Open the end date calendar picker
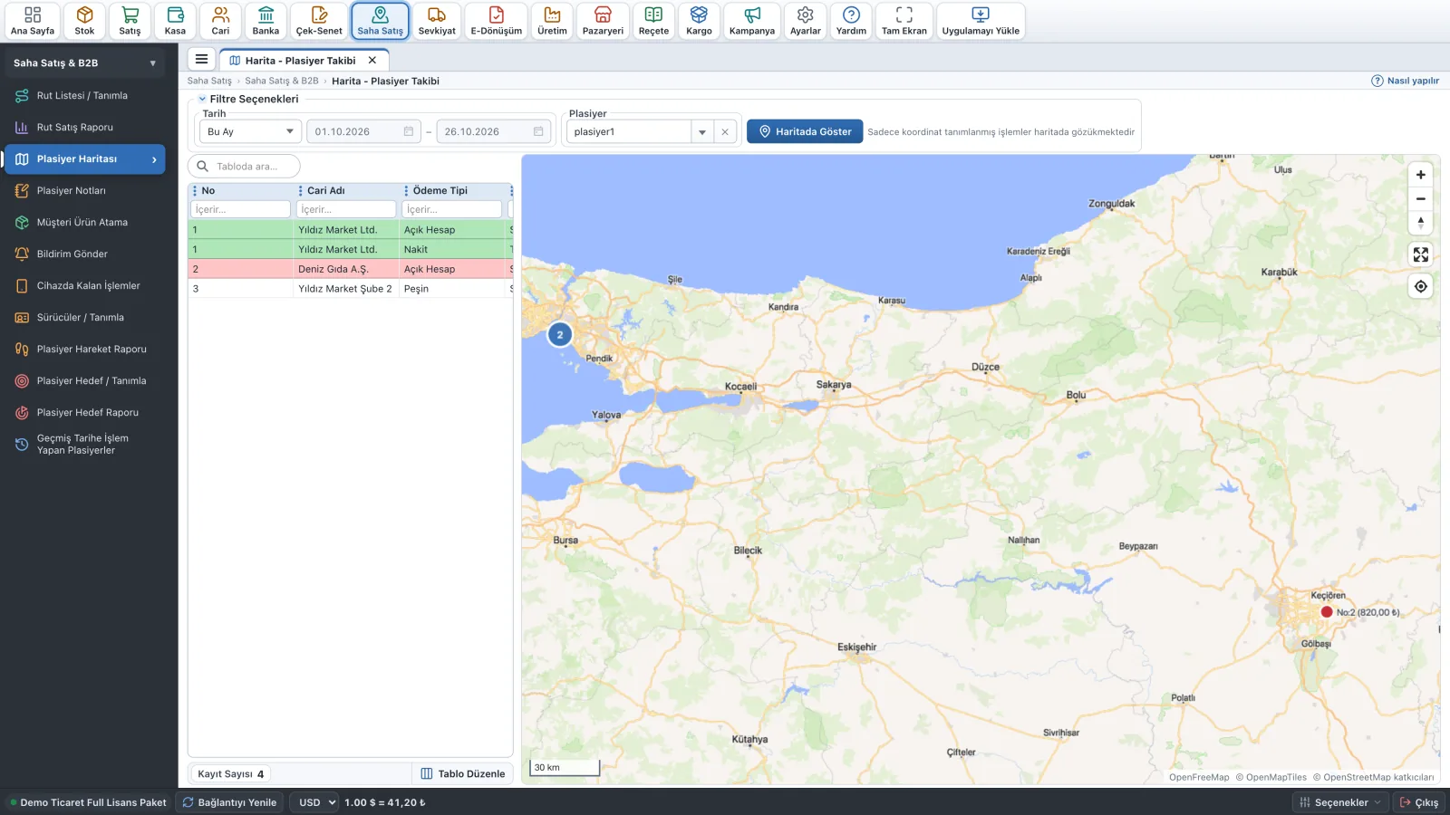Image resolution: width=1450 pixels, height=815 pixels. [x=538, y=132]
